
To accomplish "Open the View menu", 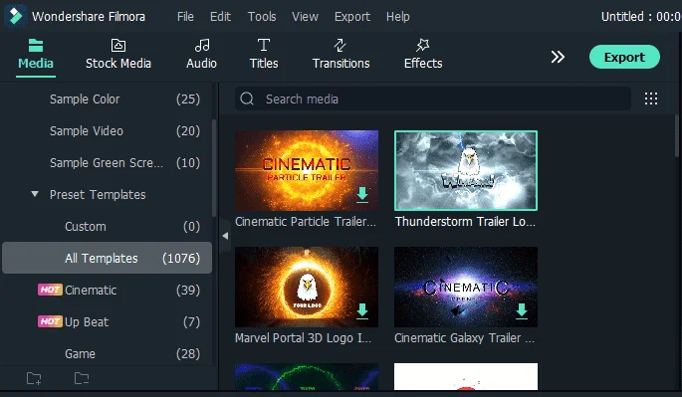I will (x=305, y=17).
